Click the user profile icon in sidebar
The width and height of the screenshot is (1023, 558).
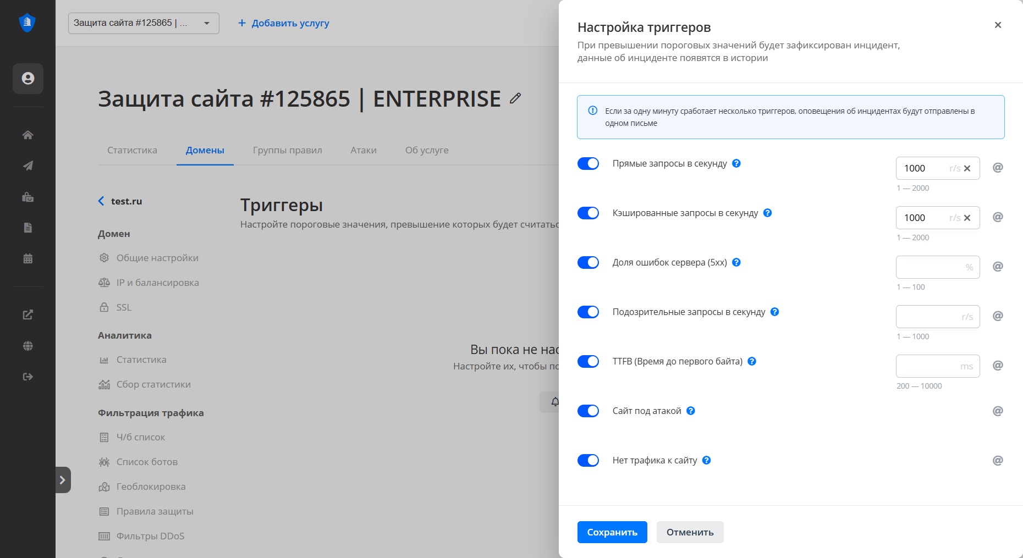tap(28, 79)
